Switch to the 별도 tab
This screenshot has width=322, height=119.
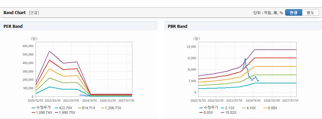click(x=310, y=12)
